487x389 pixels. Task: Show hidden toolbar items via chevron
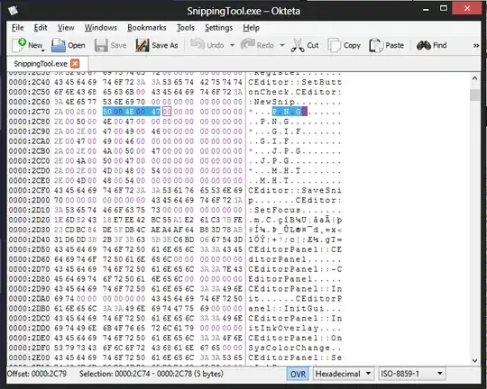476,46
